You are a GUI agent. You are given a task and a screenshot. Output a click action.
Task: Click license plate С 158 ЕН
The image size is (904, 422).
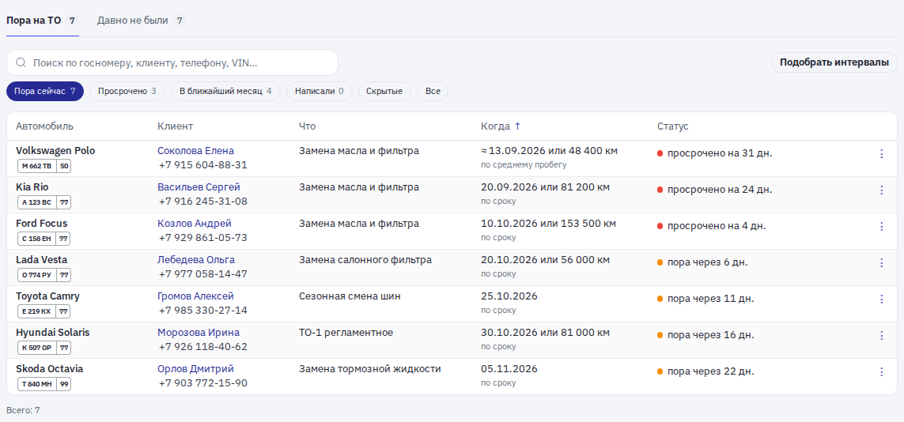click(x=44, y=239)
